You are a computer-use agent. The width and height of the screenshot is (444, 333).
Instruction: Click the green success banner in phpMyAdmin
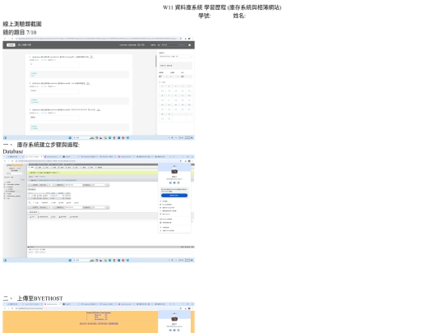point(93,173)
